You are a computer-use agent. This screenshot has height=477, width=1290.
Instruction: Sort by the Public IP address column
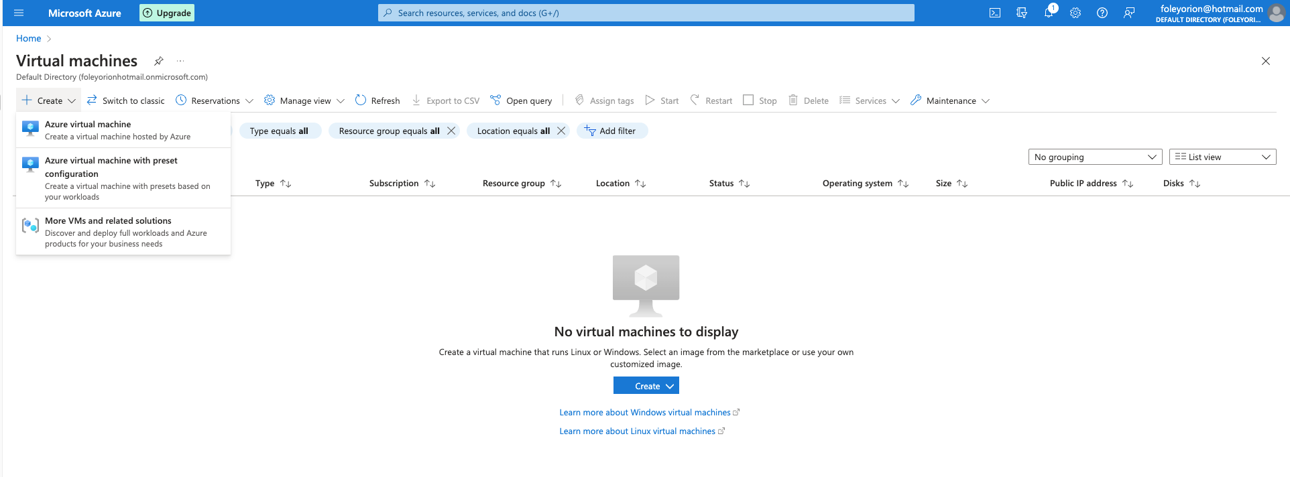coord(1092,183)
